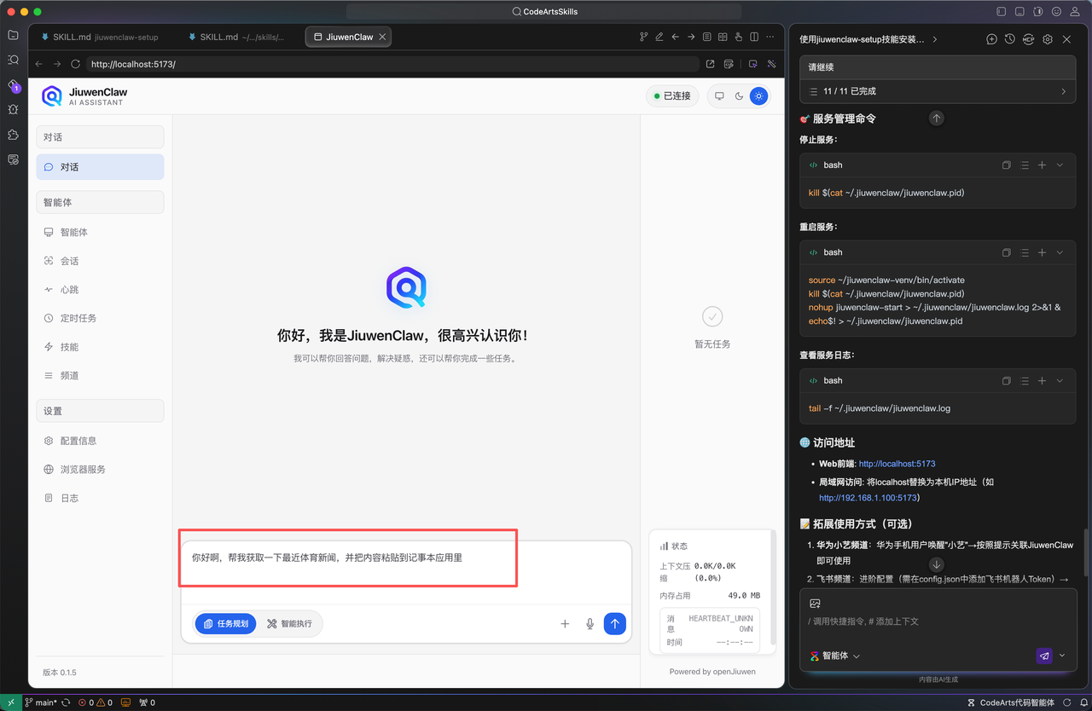Open dropdown arrow beside assistant send button
The height and width of the screenshot is (711, 1092).
1062,656
